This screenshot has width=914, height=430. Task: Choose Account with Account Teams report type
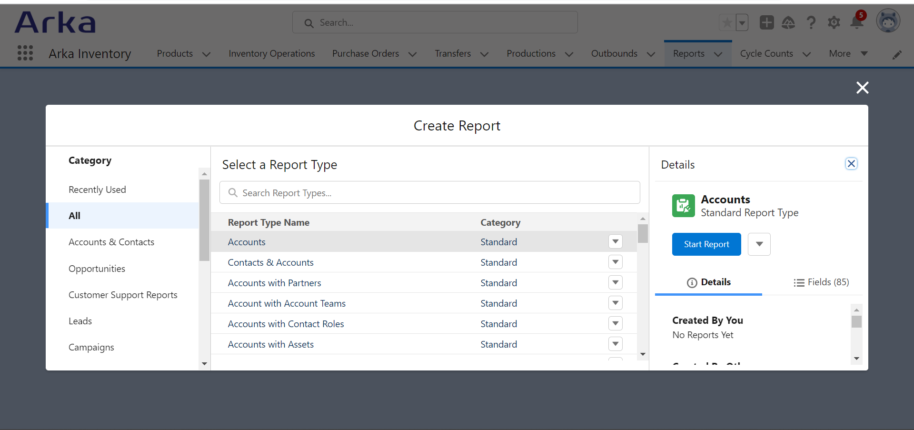[x=287, y=303]
